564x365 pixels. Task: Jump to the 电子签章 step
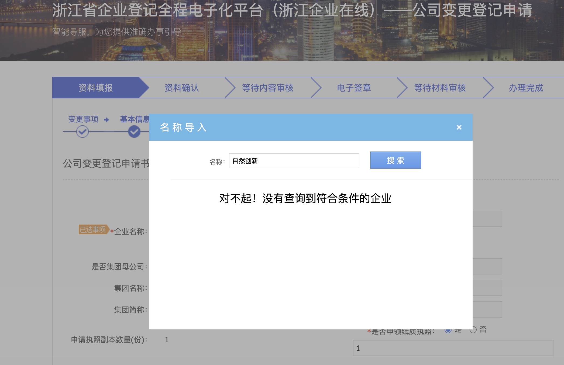pyautogui.click(x=354, y=88)
